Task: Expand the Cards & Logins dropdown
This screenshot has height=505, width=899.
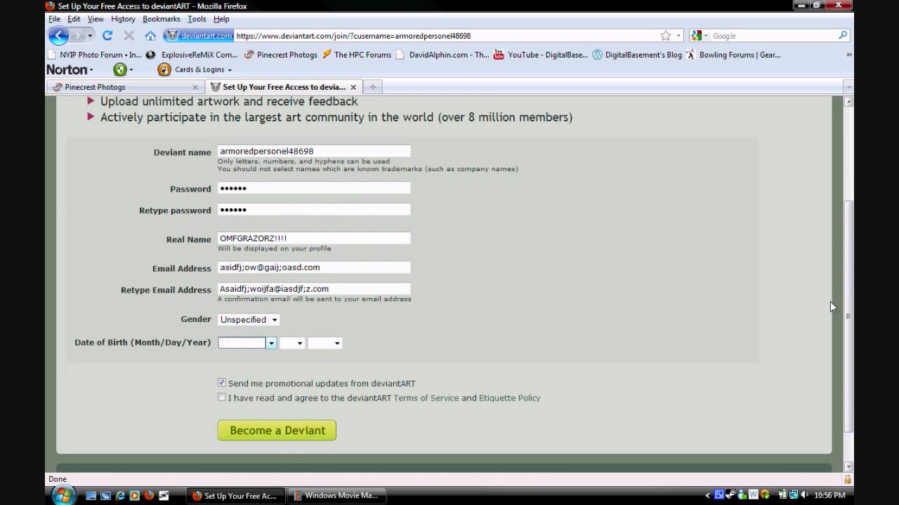Action: pyautogui.click(x=230, y=70)
